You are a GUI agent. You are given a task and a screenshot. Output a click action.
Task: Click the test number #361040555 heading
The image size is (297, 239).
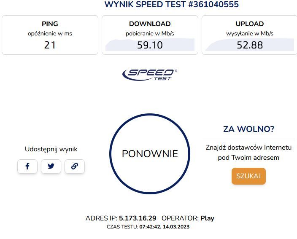coord(213,4)
